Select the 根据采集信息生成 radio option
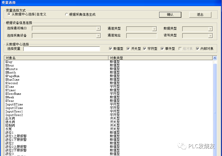222x156 pixels. click(x=66, y=14)
